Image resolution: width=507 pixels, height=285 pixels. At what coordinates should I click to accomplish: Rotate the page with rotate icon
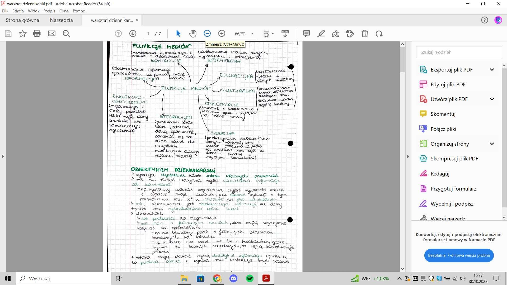pyautogui.click(x=379, y=34)
